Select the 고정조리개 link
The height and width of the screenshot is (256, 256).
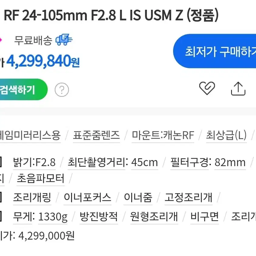[189, 197]
